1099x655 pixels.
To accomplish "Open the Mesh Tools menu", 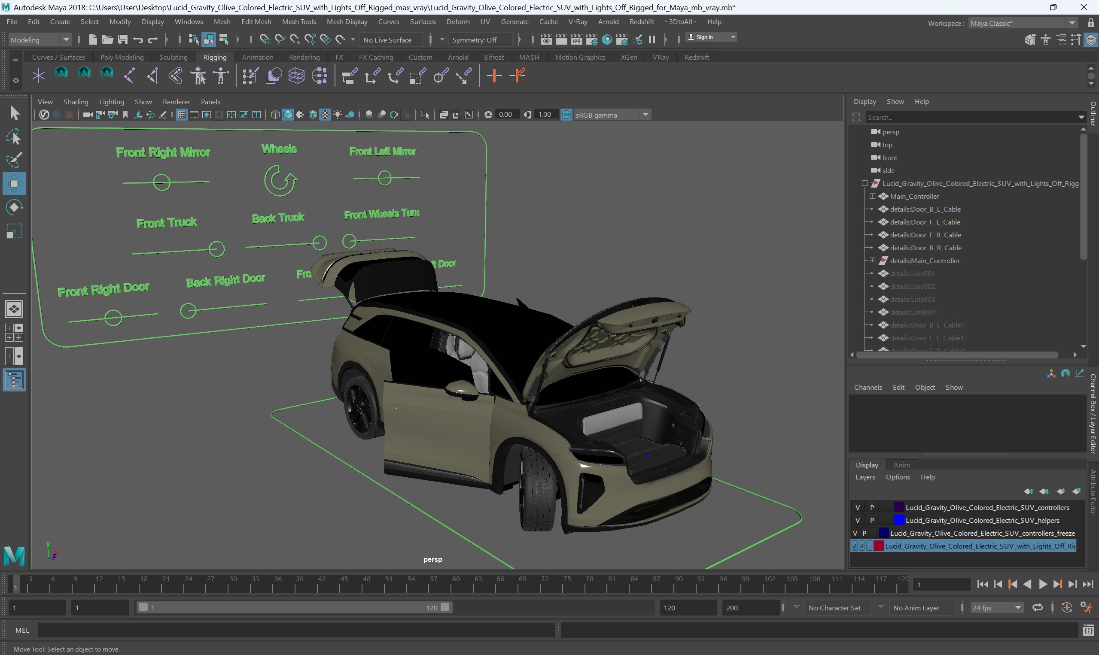I will pyautogui.click(x=298, y=21).
